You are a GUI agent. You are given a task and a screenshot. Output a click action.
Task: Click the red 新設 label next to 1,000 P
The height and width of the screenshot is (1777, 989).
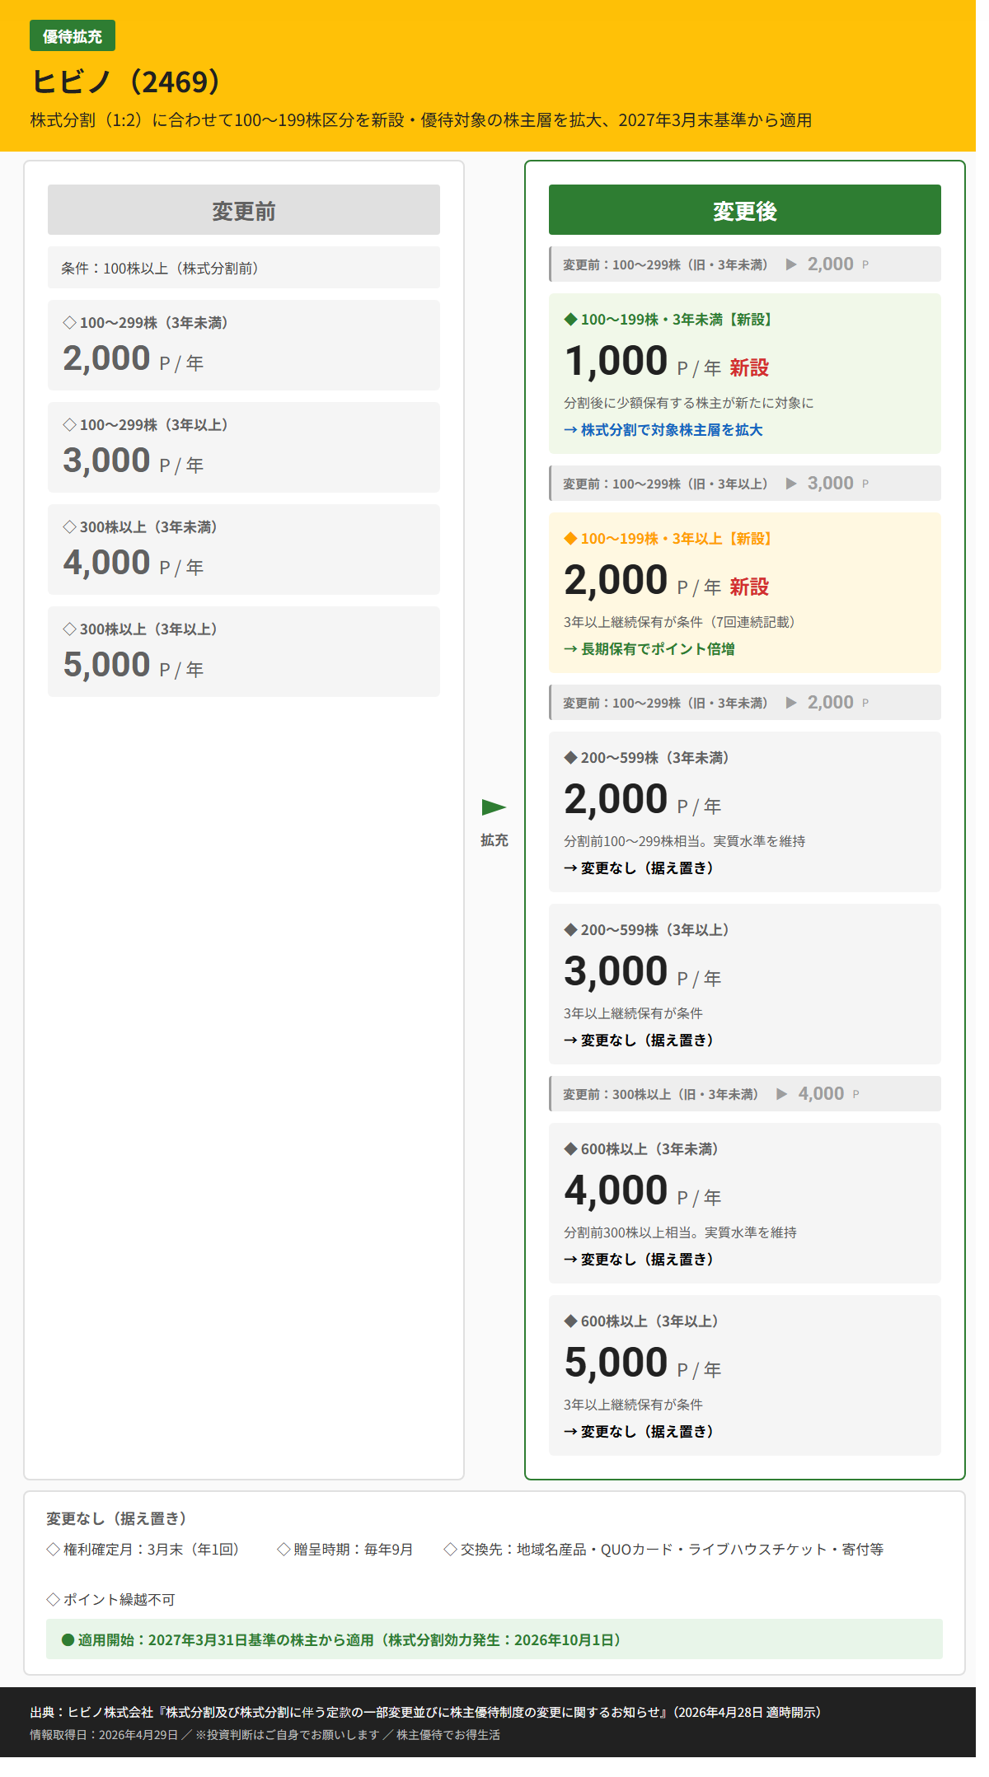(x=749, y=367)
